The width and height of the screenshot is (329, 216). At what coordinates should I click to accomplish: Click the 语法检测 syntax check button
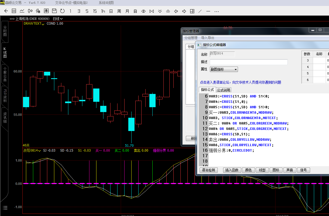[209, 170]
